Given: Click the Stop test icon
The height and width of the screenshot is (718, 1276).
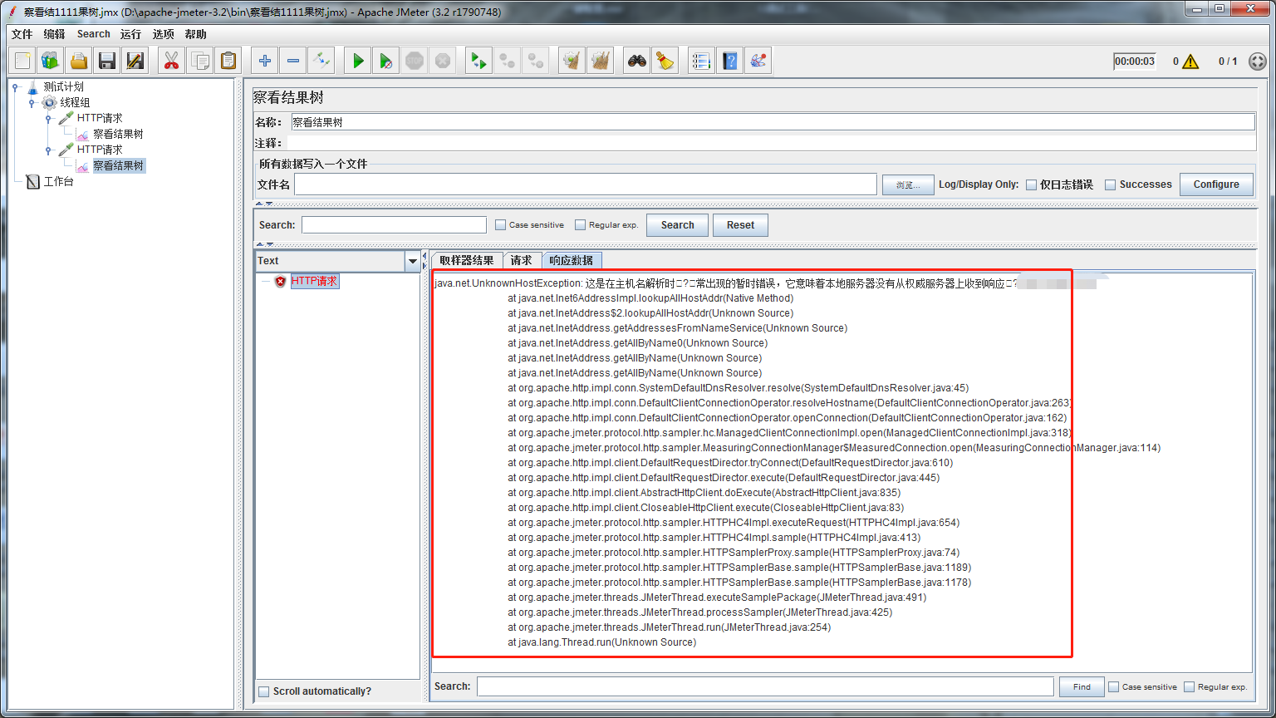Looking at the screenshot, I should pos(415,60).
